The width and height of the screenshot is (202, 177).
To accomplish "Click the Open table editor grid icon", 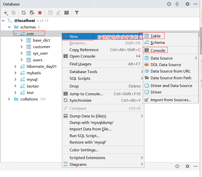I will click(x=50, y=13).
